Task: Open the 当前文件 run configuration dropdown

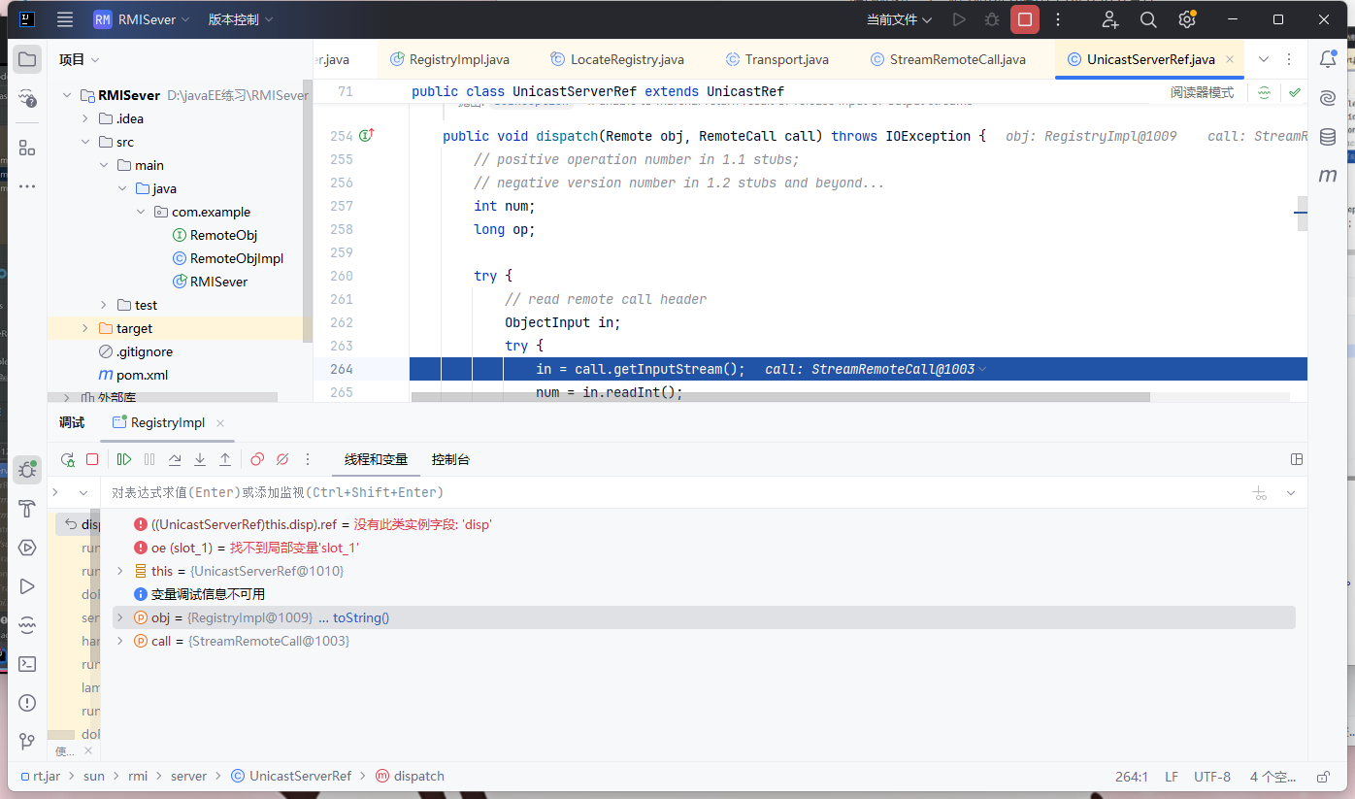Action: [x=899, y=19]
